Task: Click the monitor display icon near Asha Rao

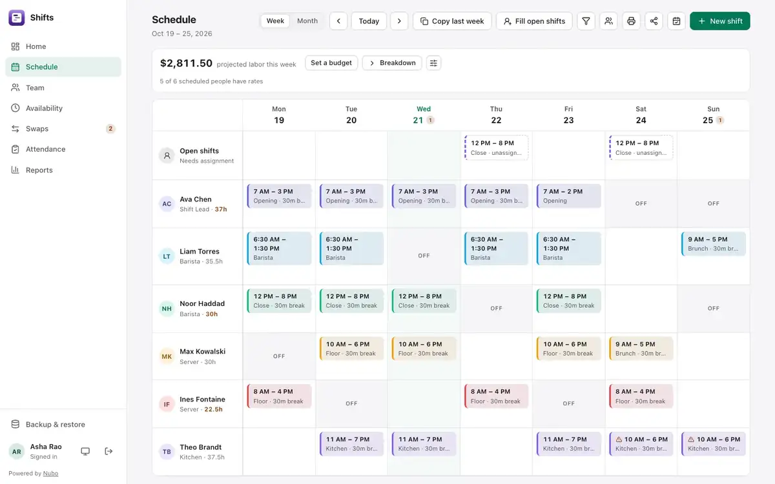Action: click(x=85, y=451)
